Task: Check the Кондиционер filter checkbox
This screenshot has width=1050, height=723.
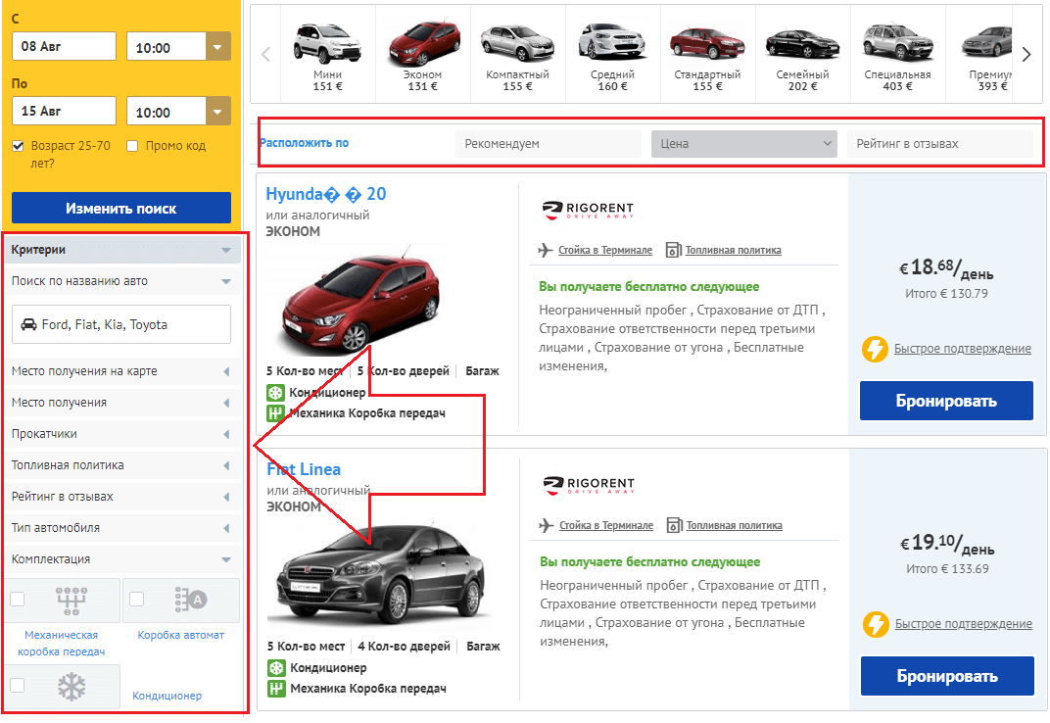Action: pyautogui.click(x=18, y=685)
